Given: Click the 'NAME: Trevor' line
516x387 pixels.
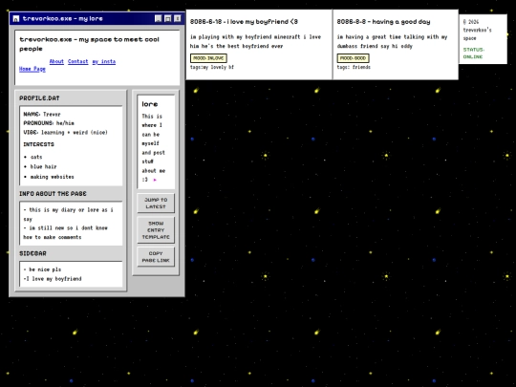Looking at the screenshot, I should click(42, 115).
